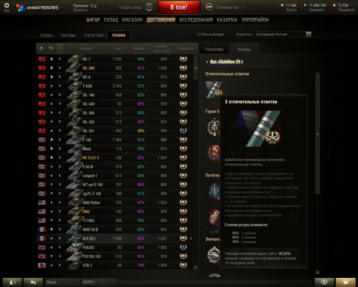This screenshot has height=287, width=358.
Task: Open the Режим боя dropdown
Action: (283, 34)
